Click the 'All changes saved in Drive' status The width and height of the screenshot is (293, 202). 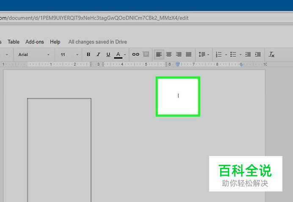click(97, 42)
